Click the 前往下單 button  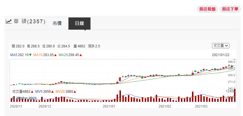230,9
